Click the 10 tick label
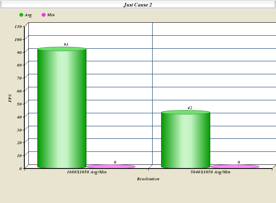 click(19, 155)
